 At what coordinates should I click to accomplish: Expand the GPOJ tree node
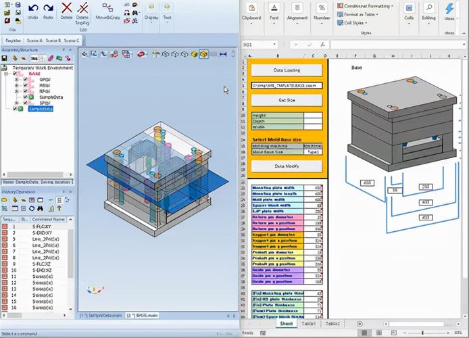pos(17,80)
